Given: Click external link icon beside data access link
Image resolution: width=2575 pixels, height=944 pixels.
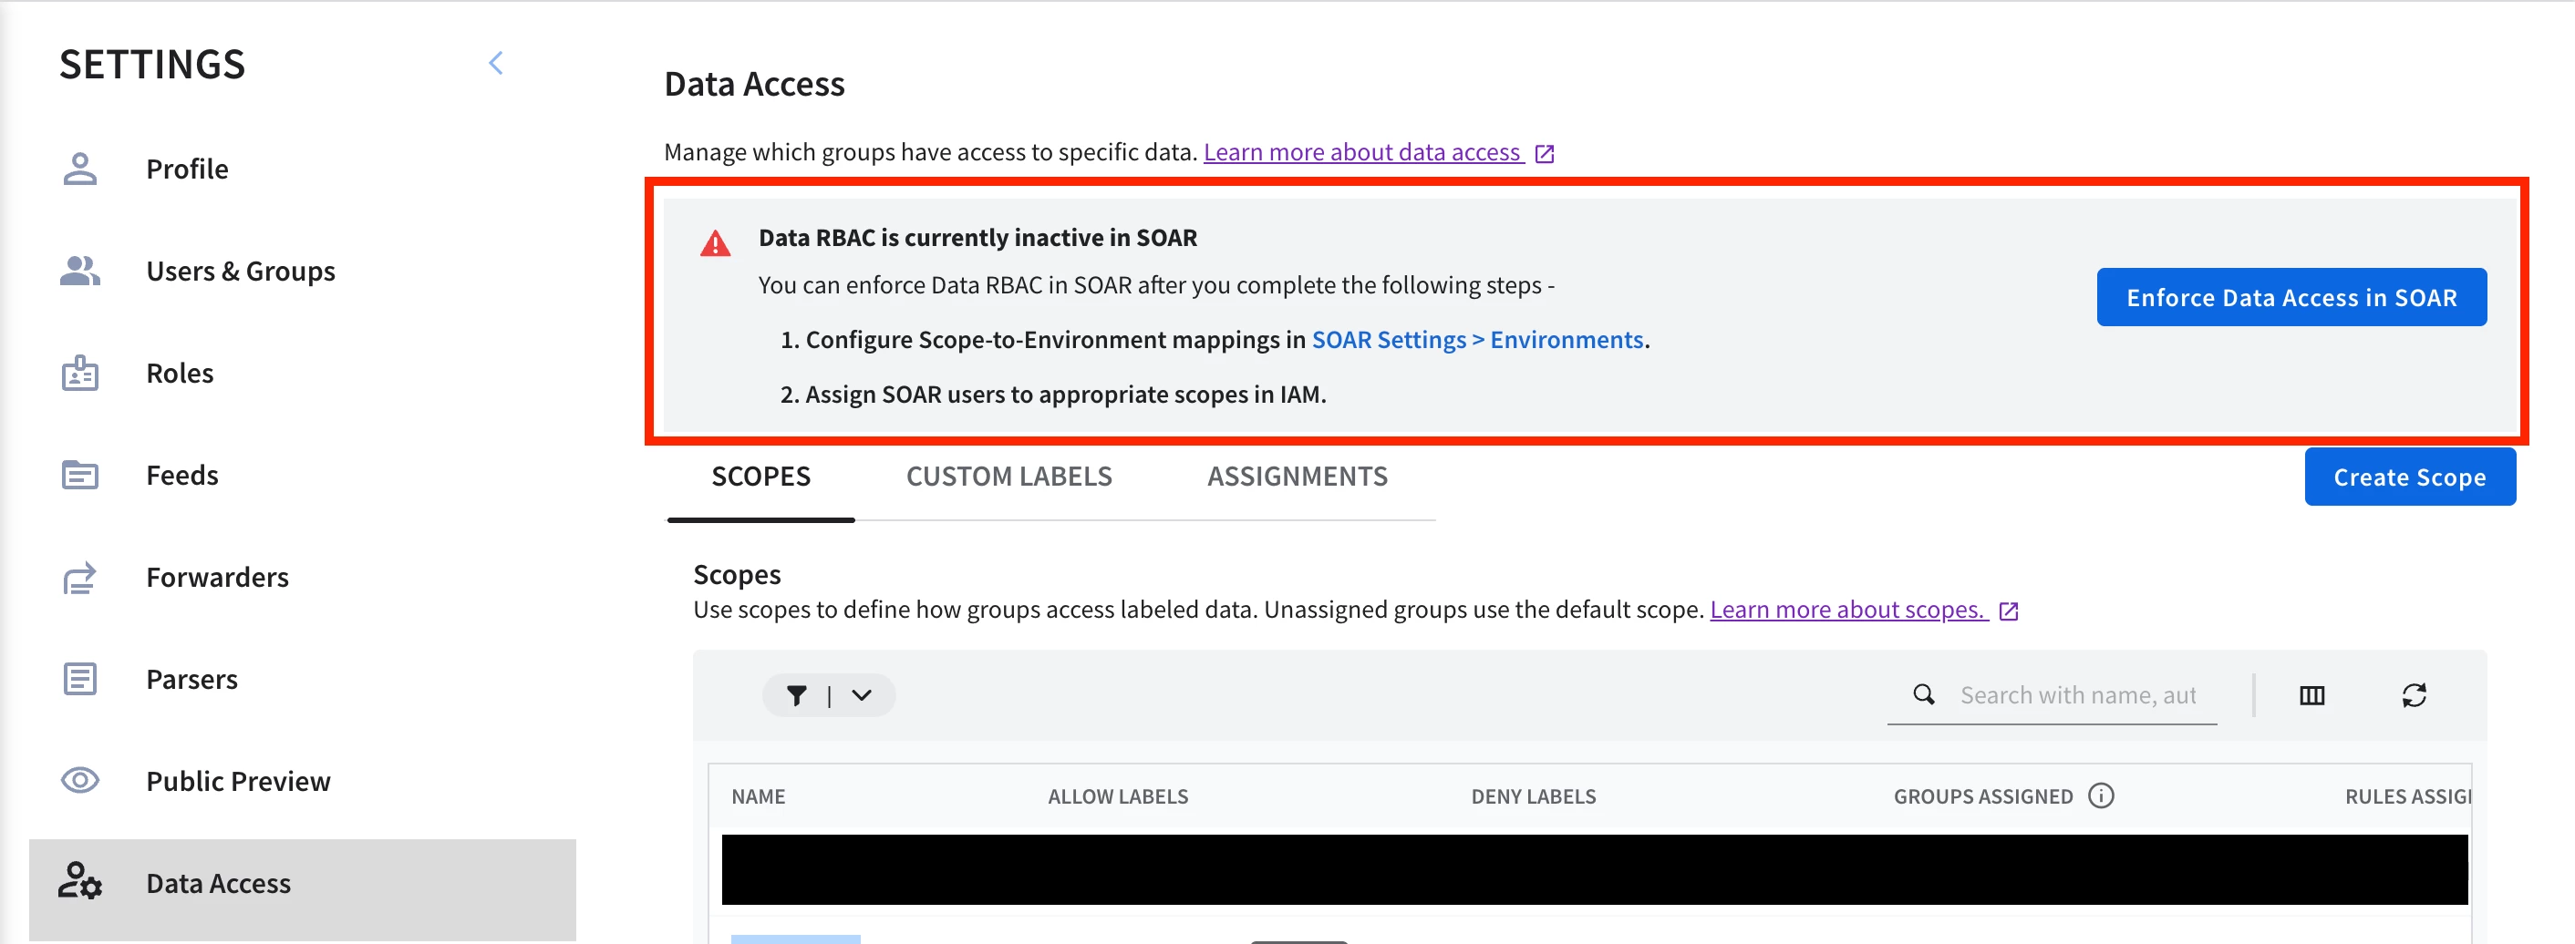Looking at the screenshot, I should click(x=1545, y=153).
